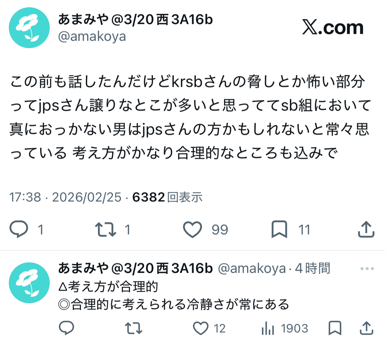Open the 6382 回表示 view count

point(167,197)
